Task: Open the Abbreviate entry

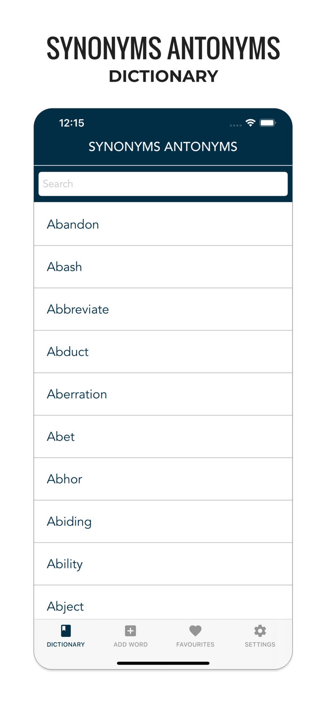Action: (x=163, y=309)
